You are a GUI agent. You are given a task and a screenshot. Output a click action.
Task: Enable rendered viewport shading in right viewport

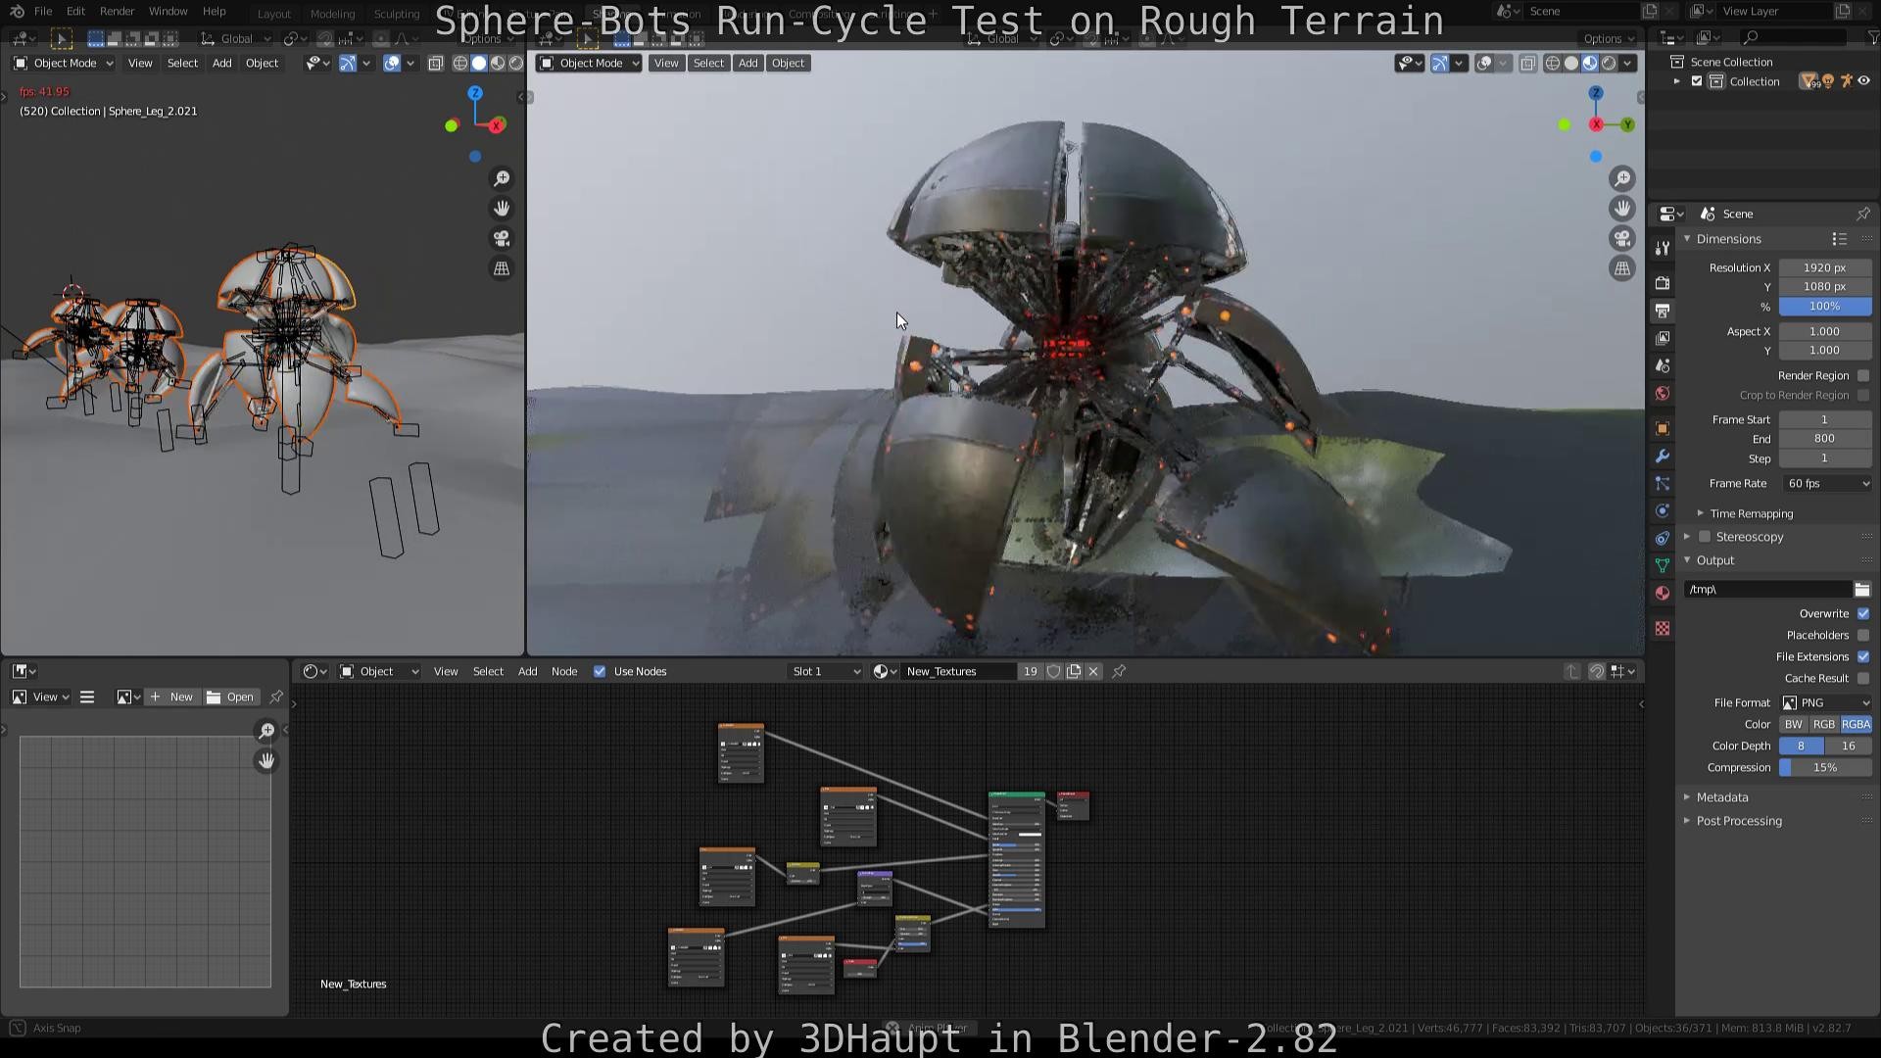(x=1610, y=63)
